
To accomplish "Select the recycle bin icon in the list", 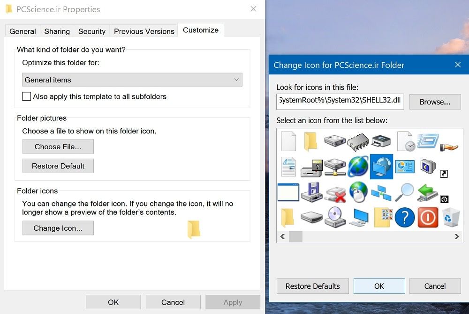I will [x=451, y=218].
